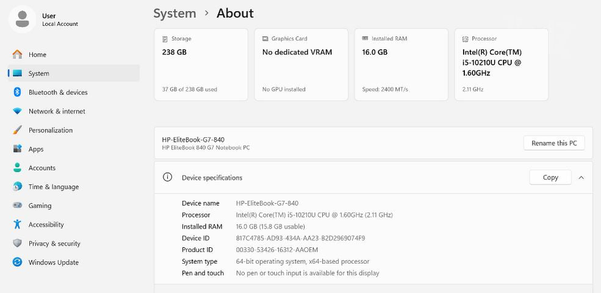Open Accessibility settings
The image size is (601, 293).
[74, 225]
